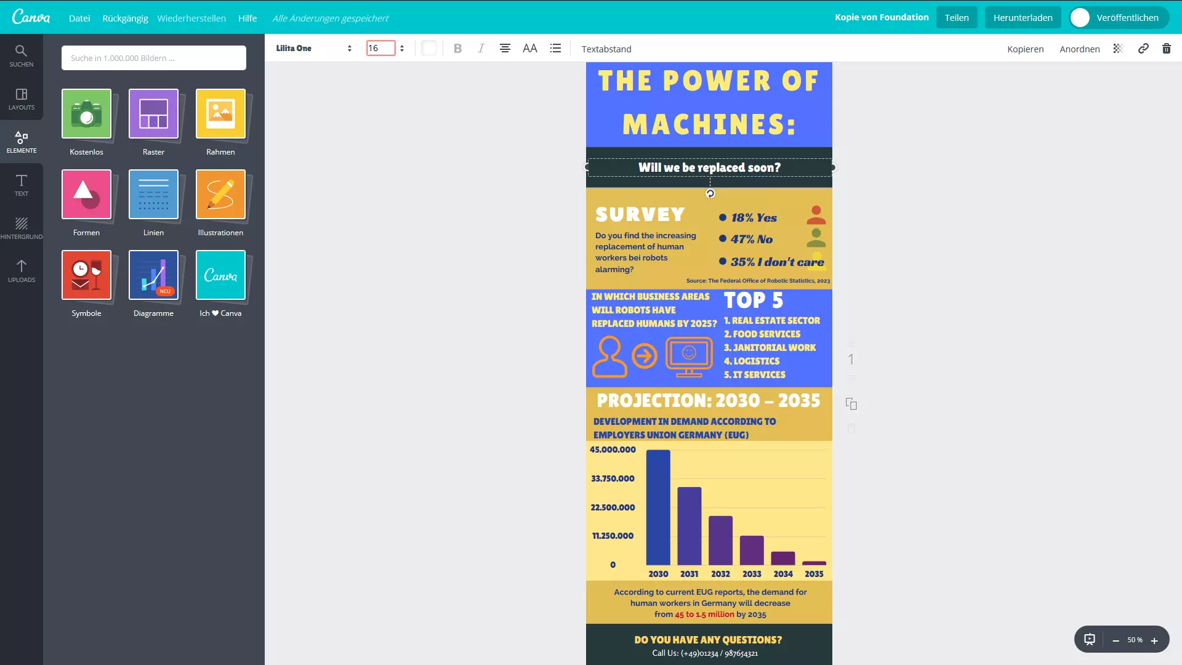Image resolution: width=1182 pixels, height=665 pixels.
Task: Click the Datei menu item
Action: (79, 18)
